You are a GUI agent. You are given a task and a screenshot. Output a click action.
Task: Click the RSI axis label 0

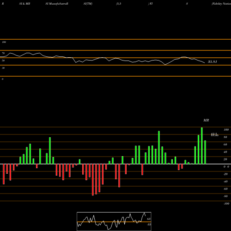2,79
